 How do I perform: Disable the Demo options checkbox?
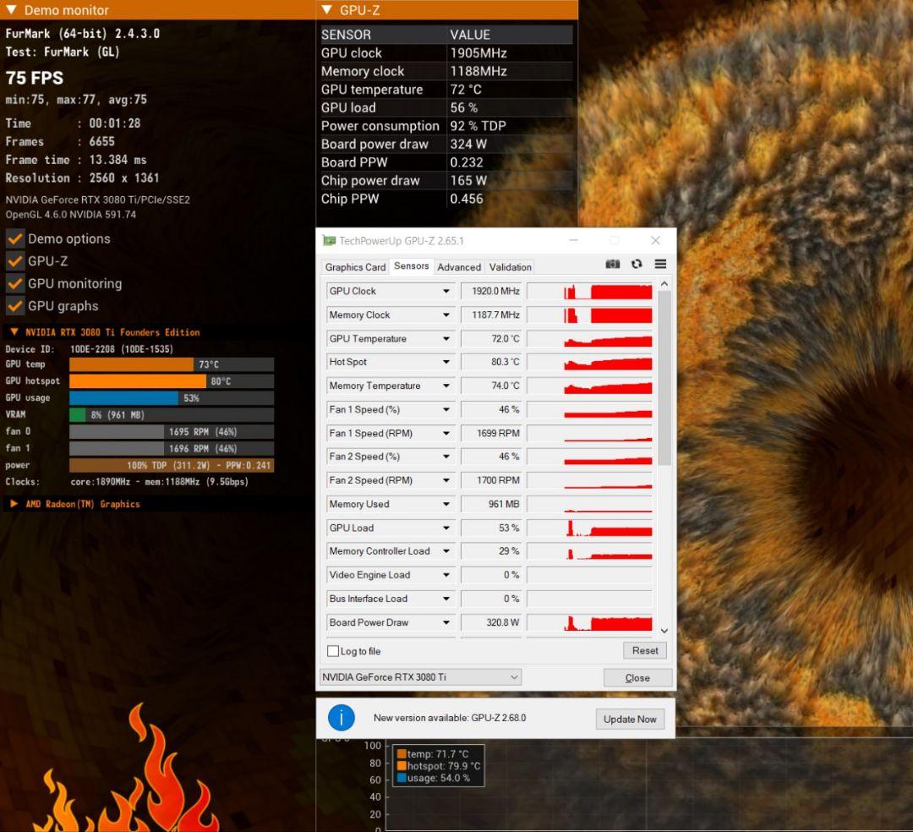click(14, 238)
